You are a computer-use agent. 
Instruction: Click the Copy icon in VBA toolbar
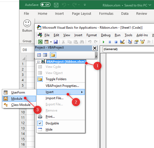tap(69, 42)
